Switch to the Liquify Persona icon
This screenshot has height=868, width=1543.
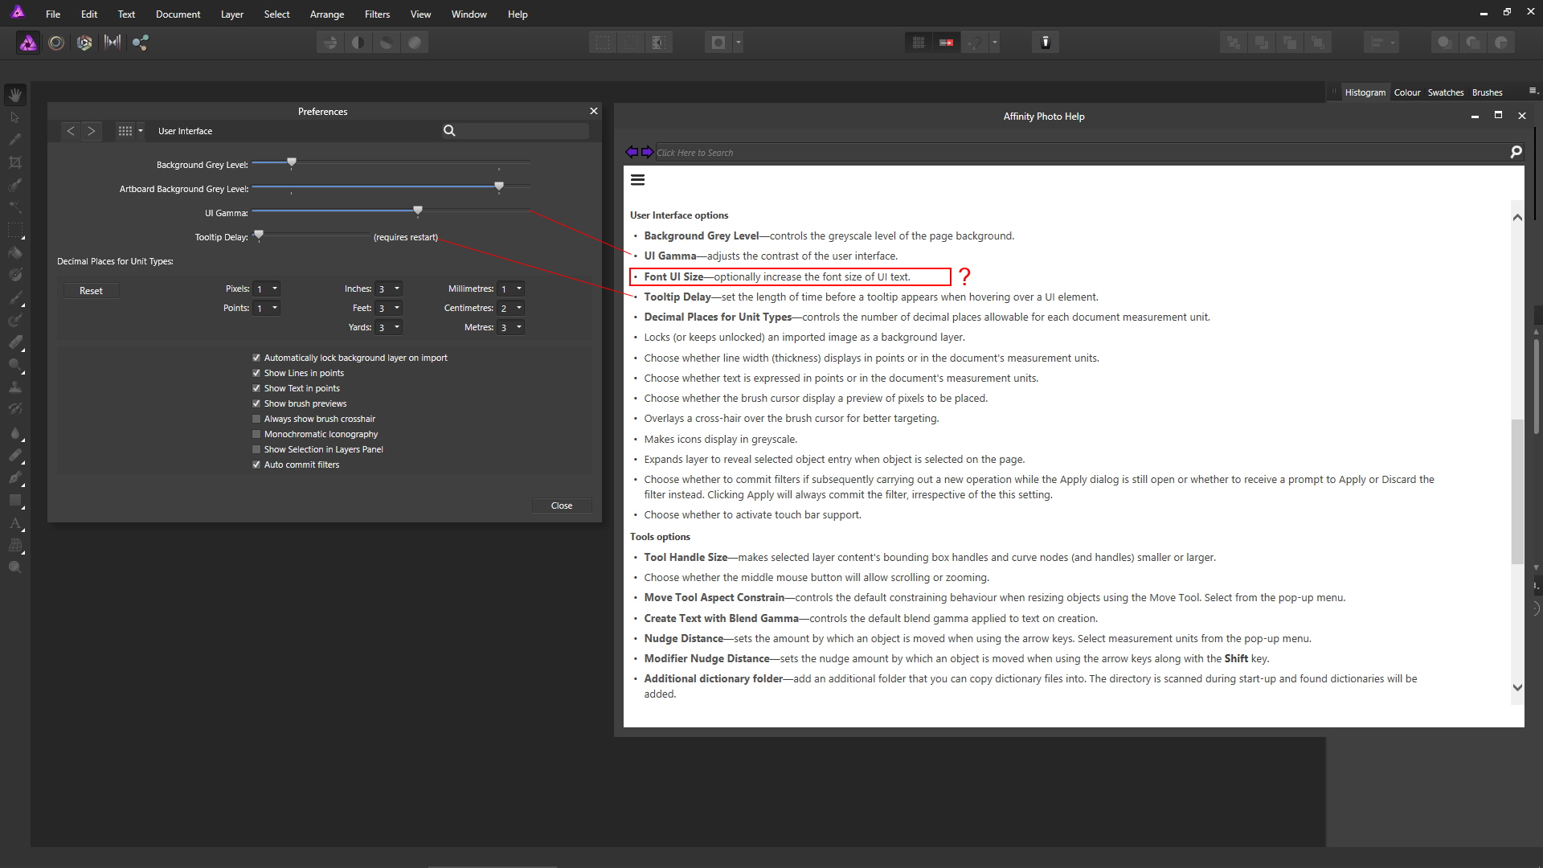pyautogui.click(x=56, y=43)
